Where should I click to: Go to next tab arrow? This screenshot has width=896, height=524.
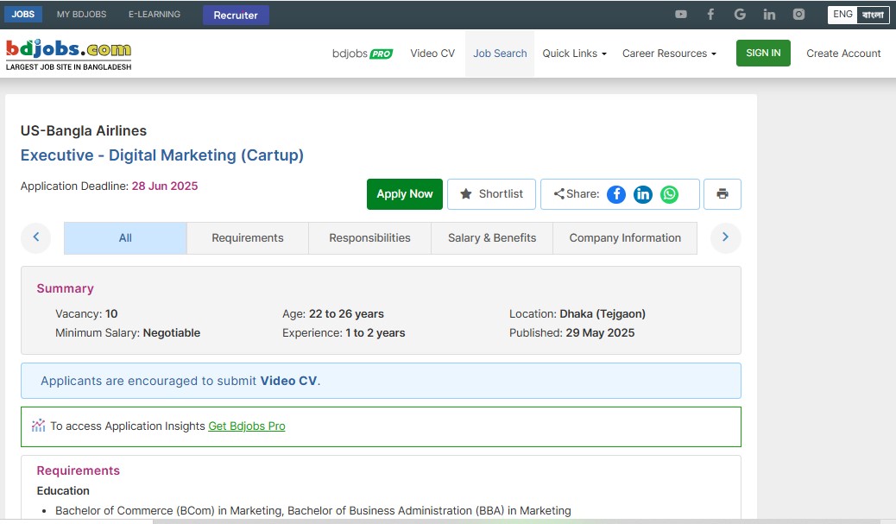(726, 237)
